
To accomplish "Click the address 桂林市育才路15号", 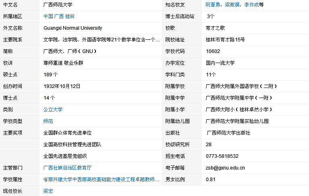I will pos(225,40).
